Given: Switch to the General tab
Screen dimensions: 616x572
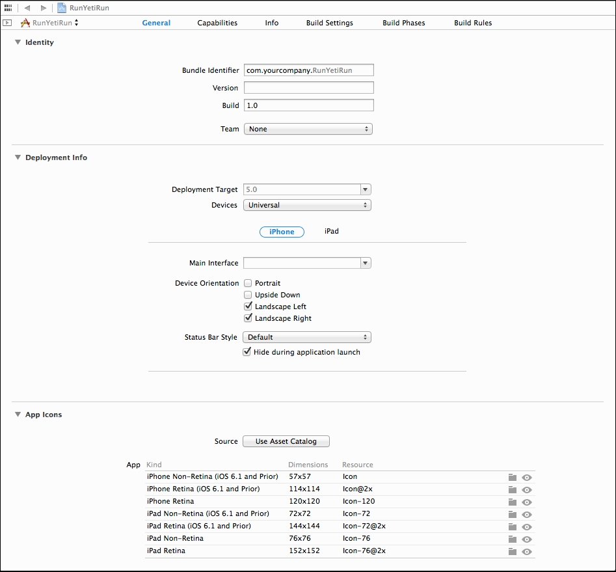Looking at the screenshot, I should point(156,23).
